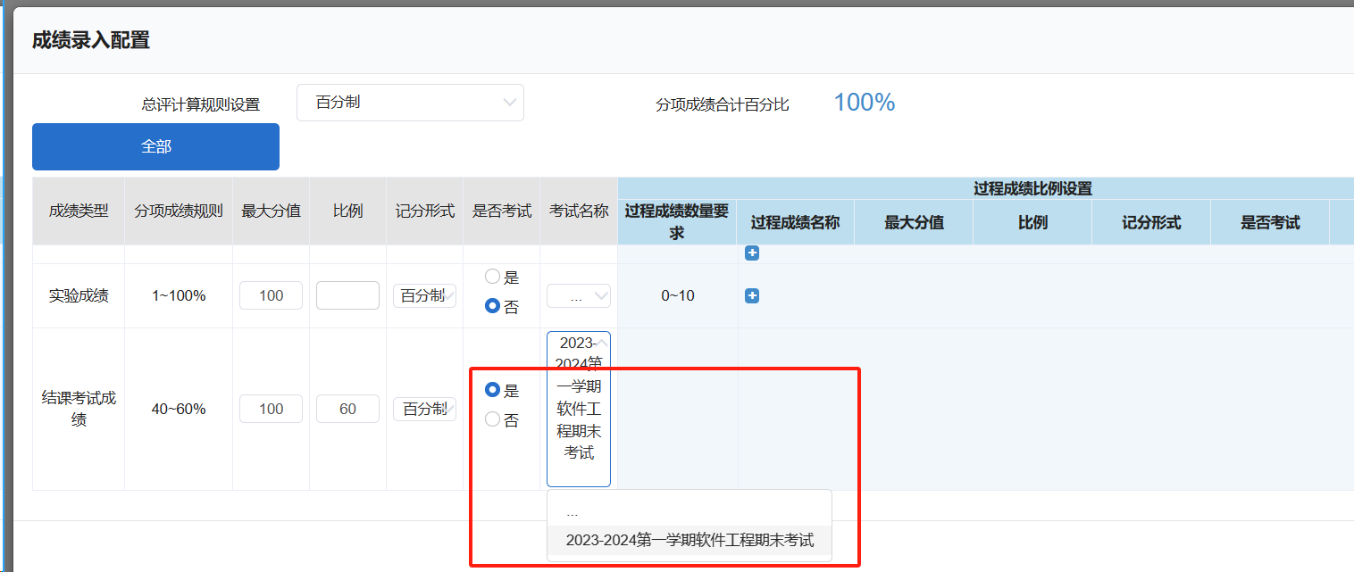Select 2023-2024第一学期软件工程期末考试 option in the list
This screenshot has height=572, width=1354.
point(689,540)
